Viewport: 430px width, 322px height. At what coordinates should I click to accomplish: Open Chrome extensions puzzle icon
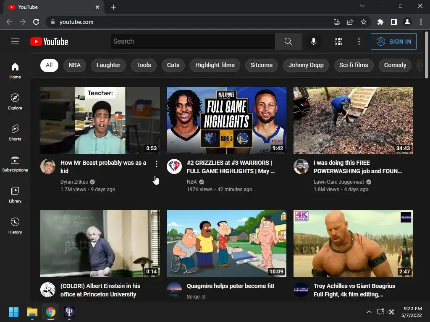coord(380,22)
